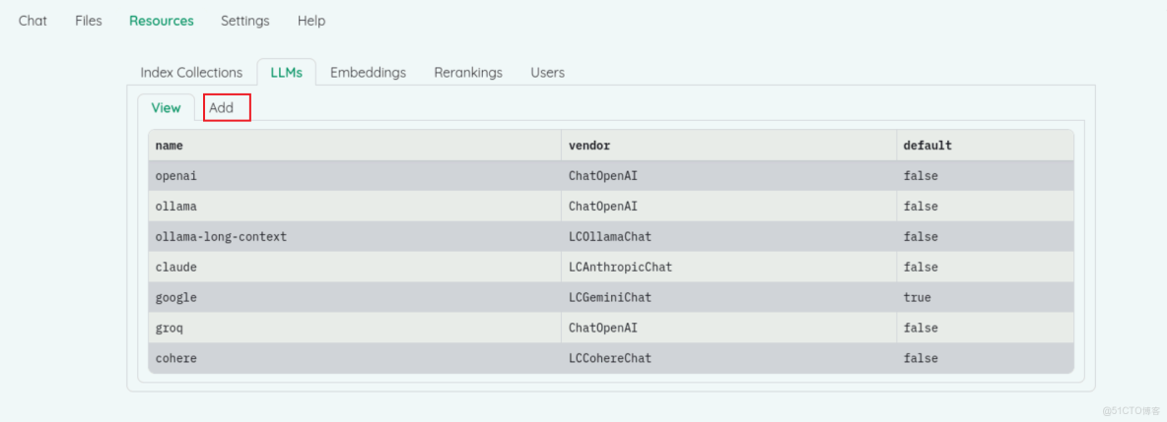Open the Help tab
Image resolution: width=1167 pixels, height=422 pixels.
click(311, 21)
